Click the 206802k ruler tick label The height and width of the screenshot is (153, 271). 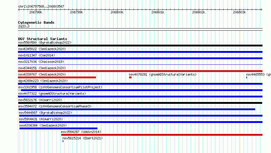click(x=199, y=12)
